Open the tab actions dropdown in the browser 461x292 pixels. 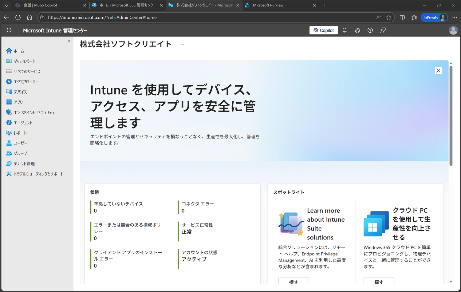pyautogui.click(x=6, y=5)
